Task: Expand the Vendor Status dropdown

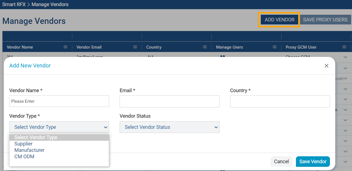Action: (169, 127)
